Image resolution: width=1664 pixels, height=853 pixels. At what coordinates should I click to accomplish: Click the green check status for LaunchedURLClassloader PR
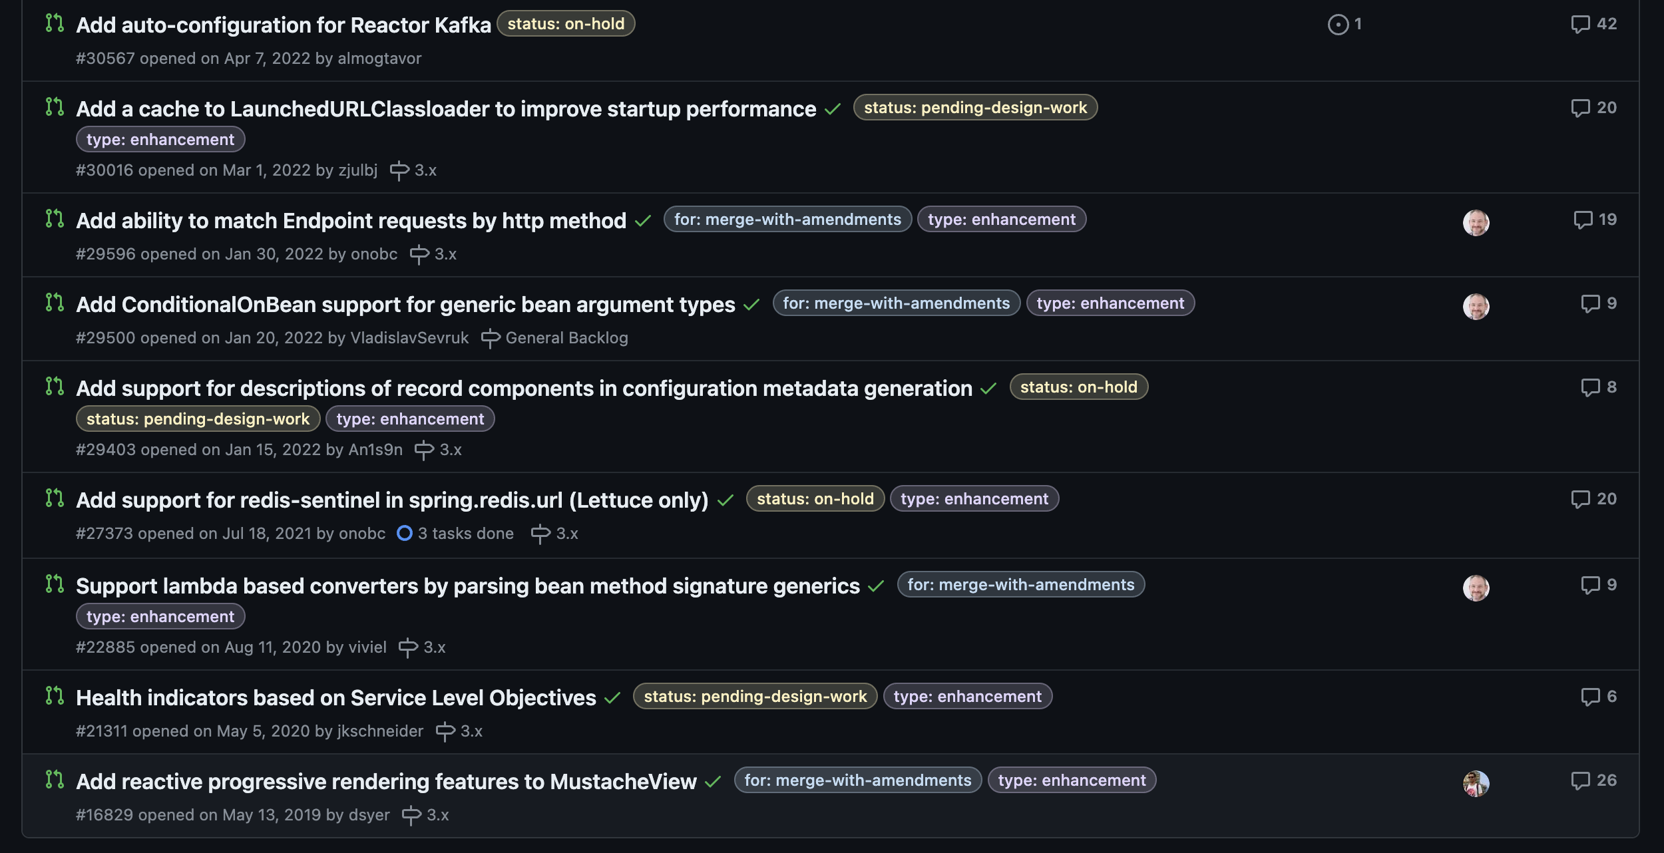pyautogui.click(x=833, y=109)
